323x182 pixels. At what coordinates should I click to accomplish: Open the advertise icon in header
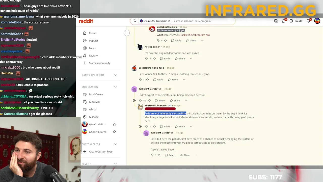click(x=276, y=21)
